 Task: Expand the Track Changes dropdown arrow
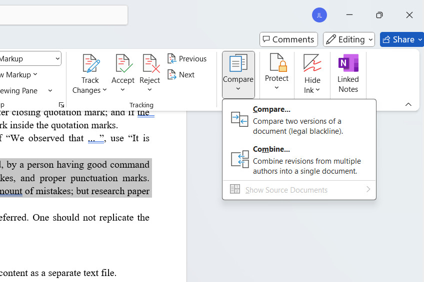click(104, 90)
